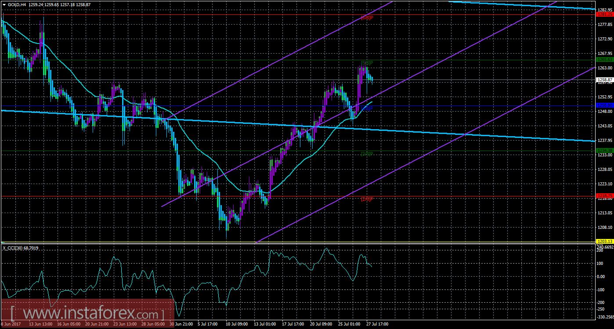Select the red 1218.75 price tag
This screenshot has height=329, width=614.
click(x=605, y=196)
